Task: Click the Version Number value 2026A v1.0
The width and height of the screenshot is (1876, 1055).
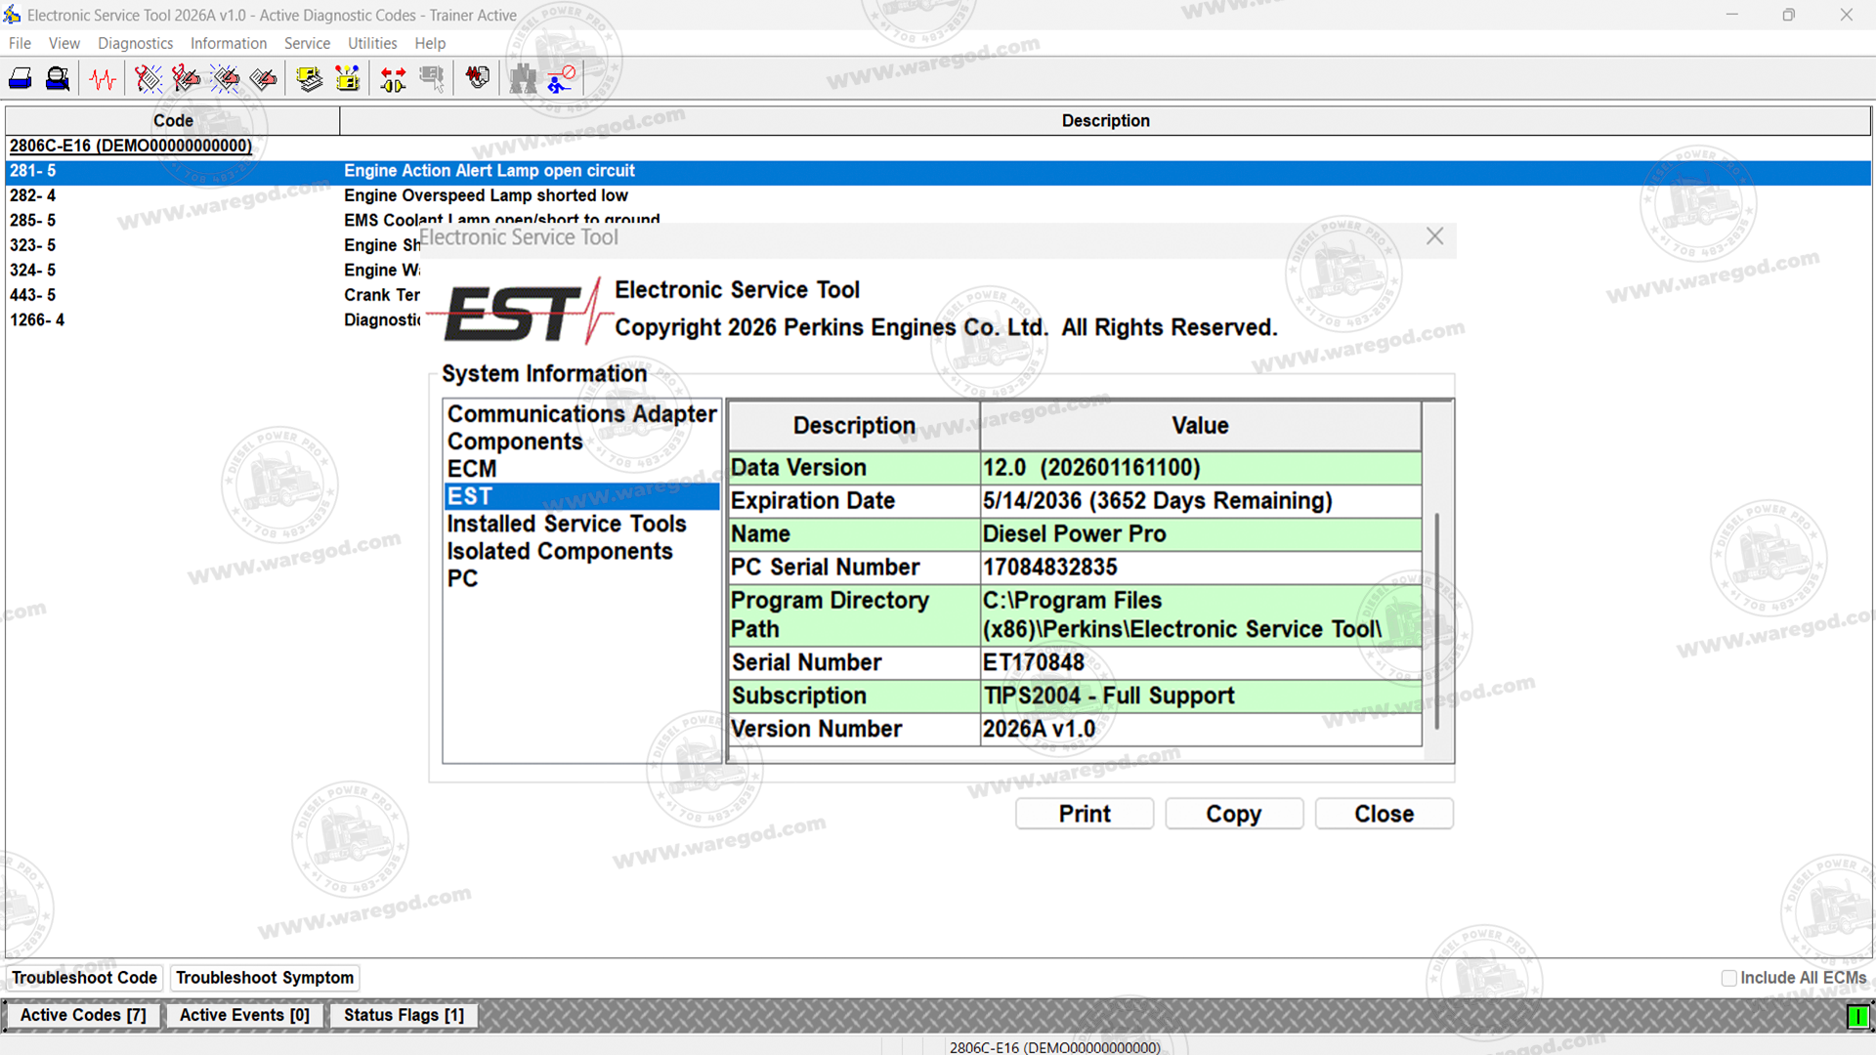Action: coord(1201,730)
